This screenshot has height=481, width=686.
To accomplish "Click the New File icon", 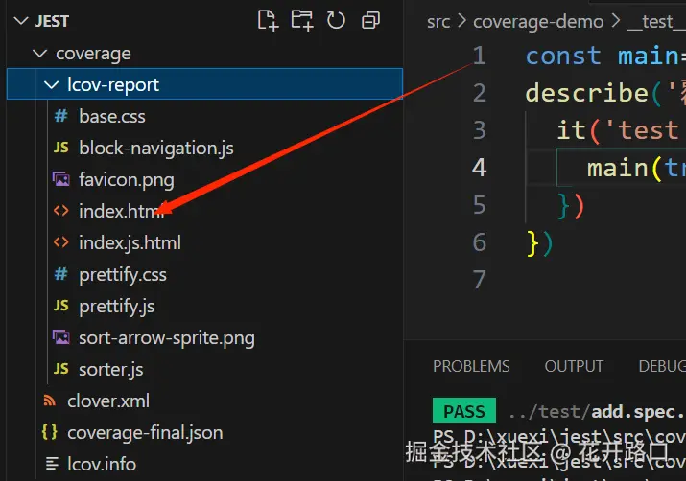I will point(267,20).
